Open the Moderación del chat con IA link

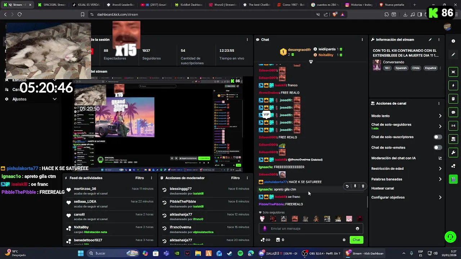(x=440, y=158)
